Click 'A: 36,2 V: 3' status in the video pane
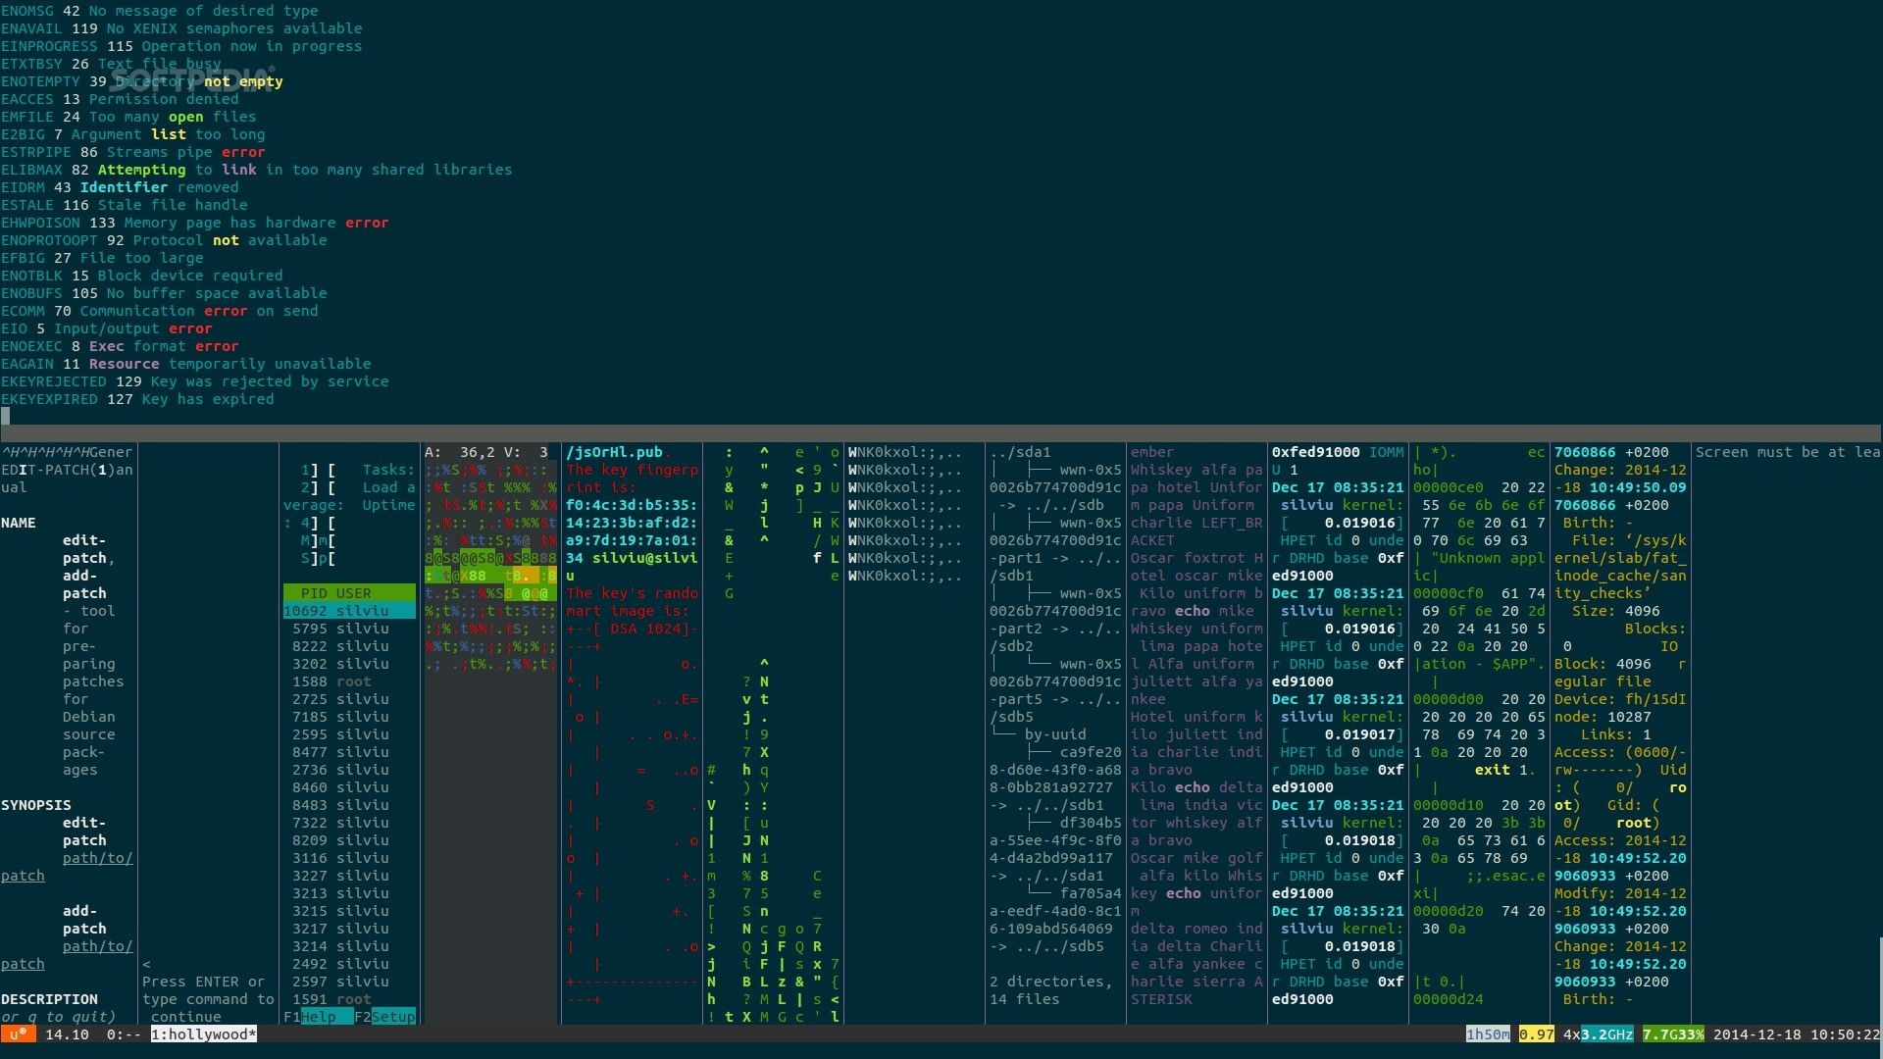Screen dimensions: 1883x1059 pyautogui.click(x=486, y=452)
